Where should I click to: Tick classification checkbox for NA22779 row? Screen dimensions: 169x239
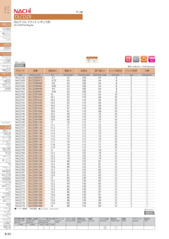[x=147, y=206]
